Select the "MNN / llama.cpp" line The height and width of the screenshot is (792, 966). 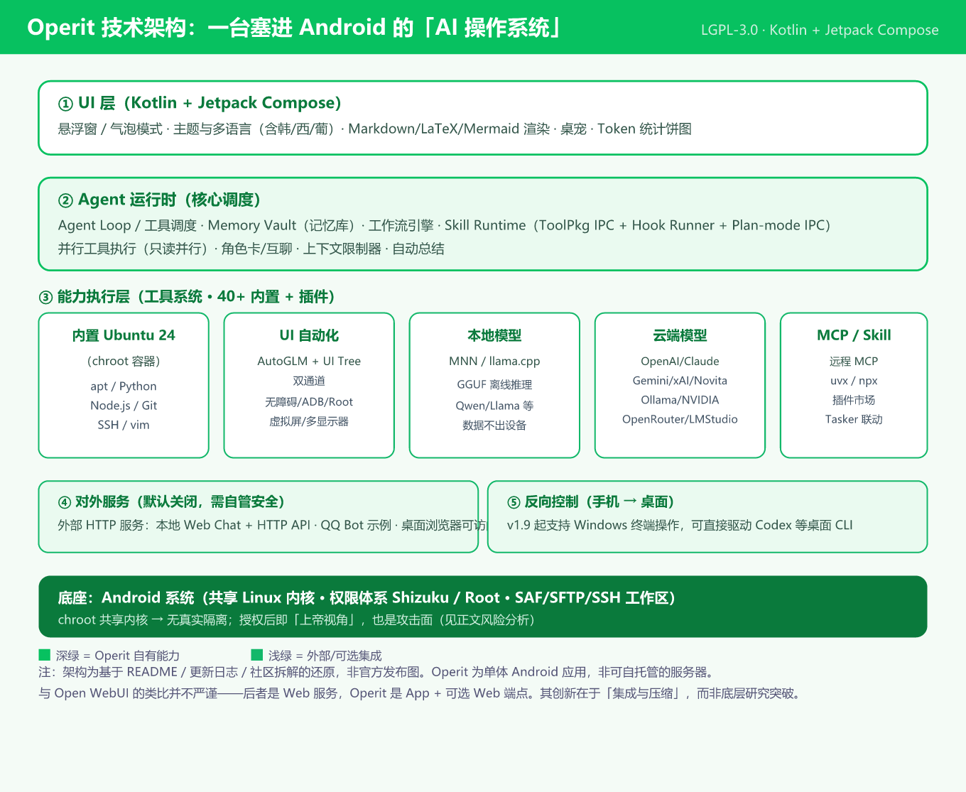click(x=494, y=361)
